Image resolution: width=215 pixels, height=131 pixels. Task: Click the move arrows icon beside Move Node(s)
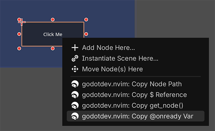[75, 69]
